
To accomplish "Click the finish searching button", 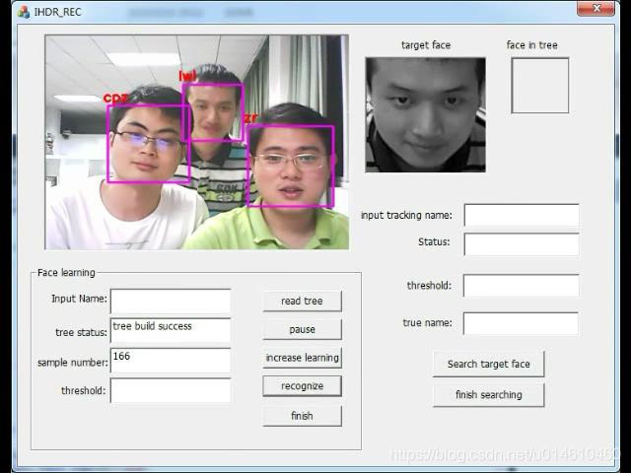I will tap(489, 394).
